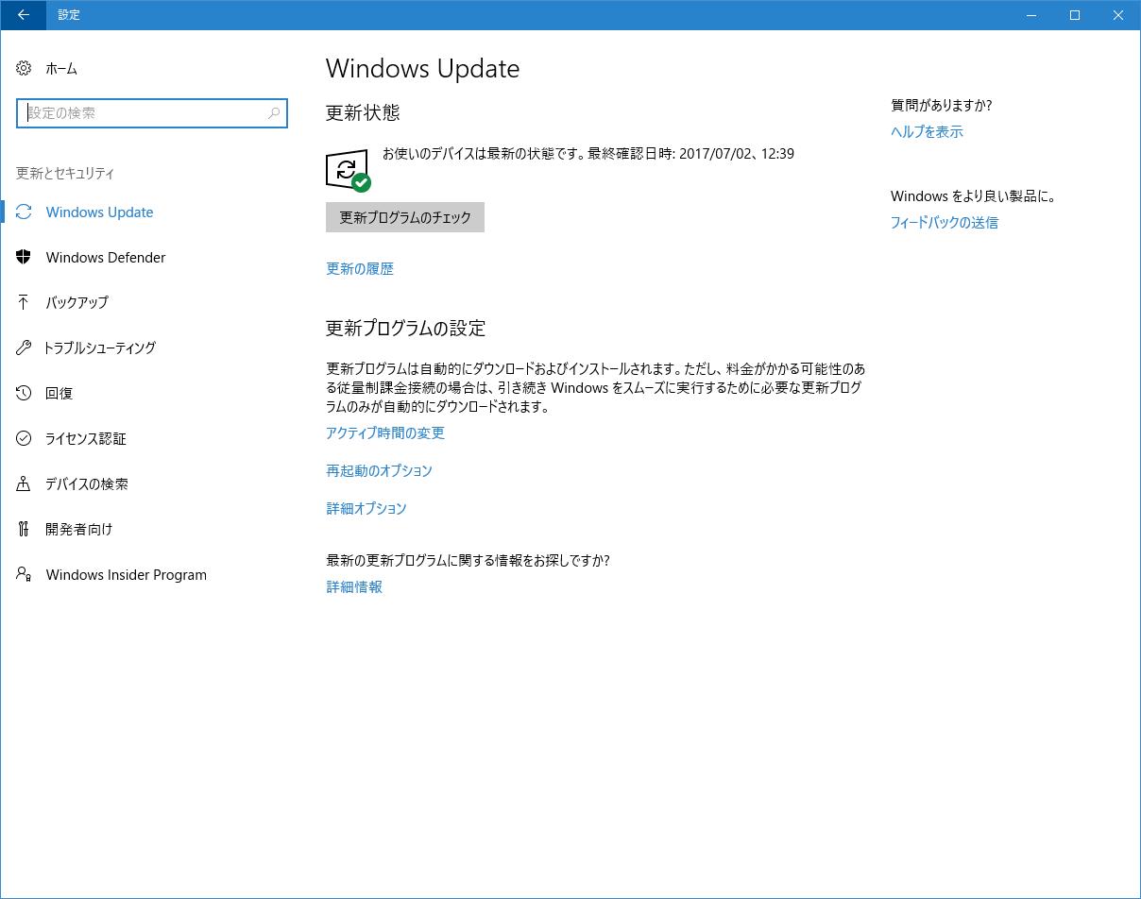The width and height of the screenshot is (1141, 899).
Task: Click the Find my device person icon
Action: (x=24, y=483)
